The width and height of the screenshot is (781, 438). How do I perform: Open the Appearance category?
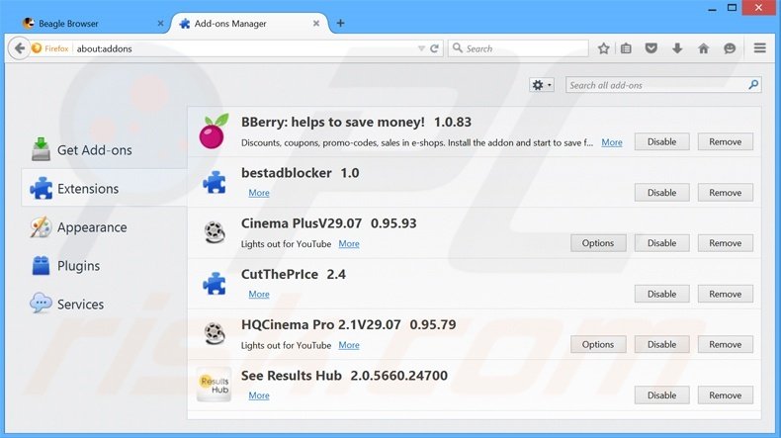pyautogui.click(x=104, y=227)
